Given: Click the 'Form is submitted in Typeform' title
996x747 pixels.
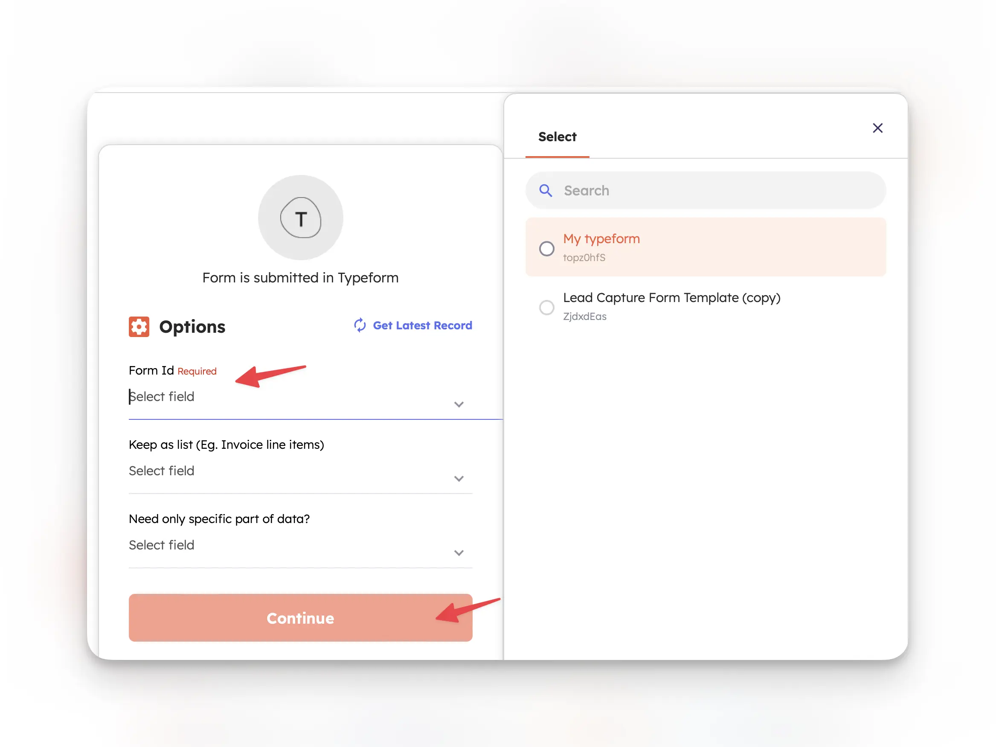Looking at the screenshot, I should 300,278.
